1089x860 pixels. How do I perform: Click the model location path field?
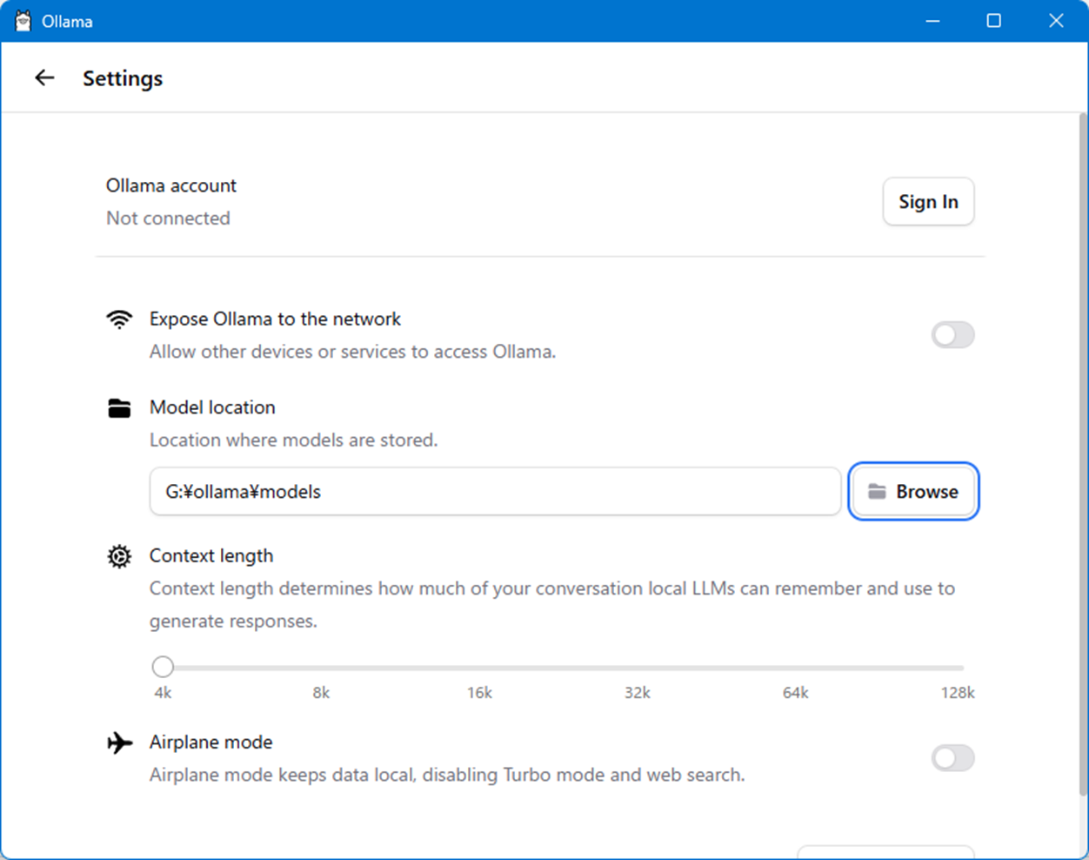coord(495,492)
